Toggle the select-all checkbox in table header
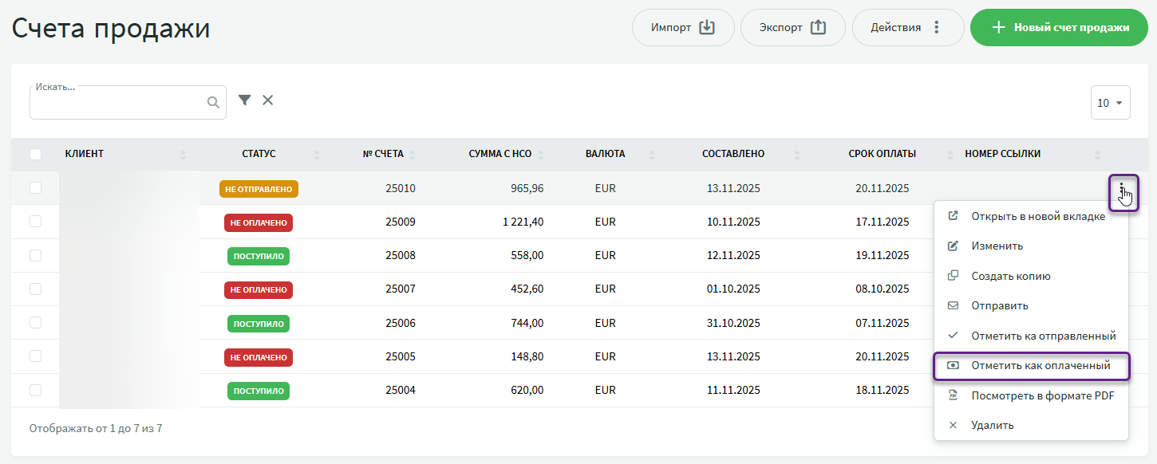This screenshot has height=464, width=1157. click(35, 154)
